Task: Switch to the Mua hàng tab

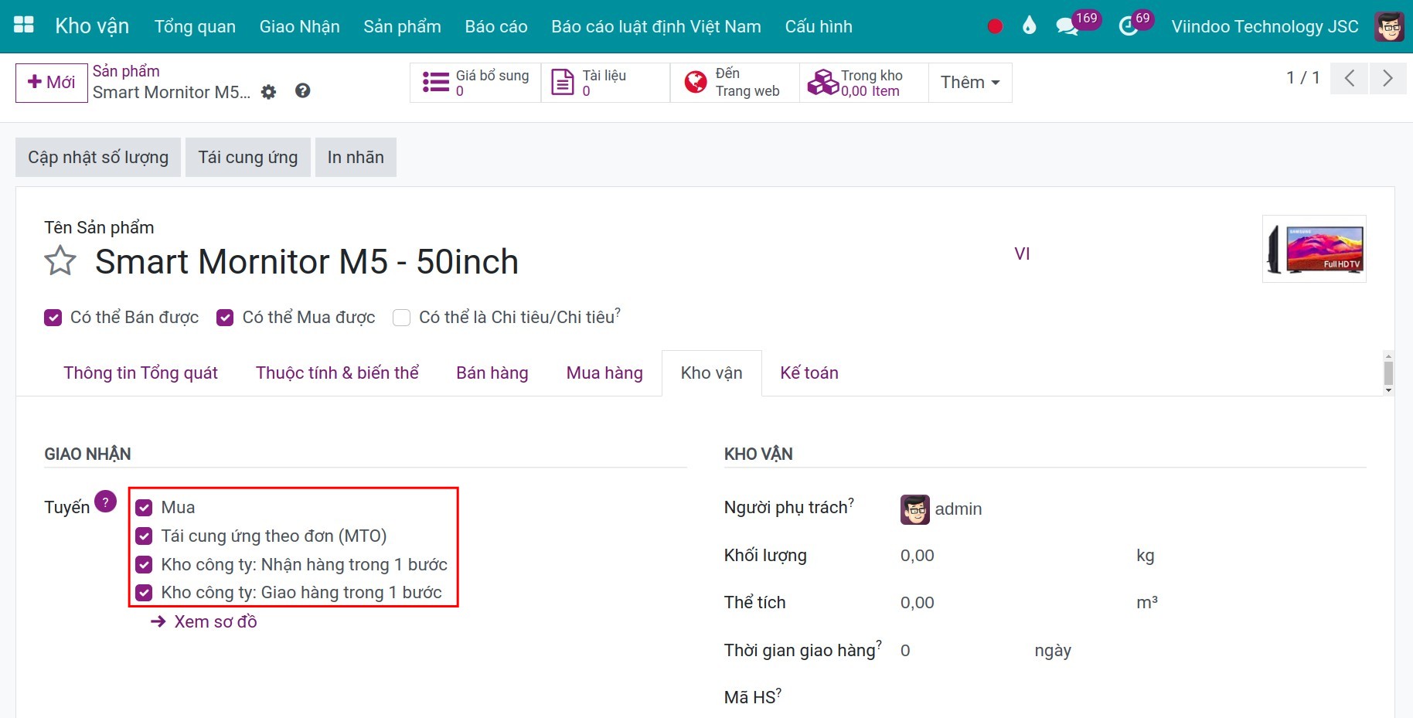Action: 604,373
